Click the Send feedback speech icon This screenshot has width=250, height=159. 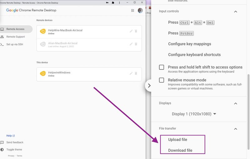2,142
